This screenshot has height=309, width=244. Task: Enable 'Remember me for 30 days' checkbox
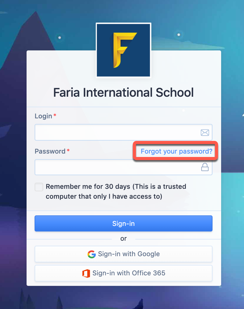click(x=39, y=187)
